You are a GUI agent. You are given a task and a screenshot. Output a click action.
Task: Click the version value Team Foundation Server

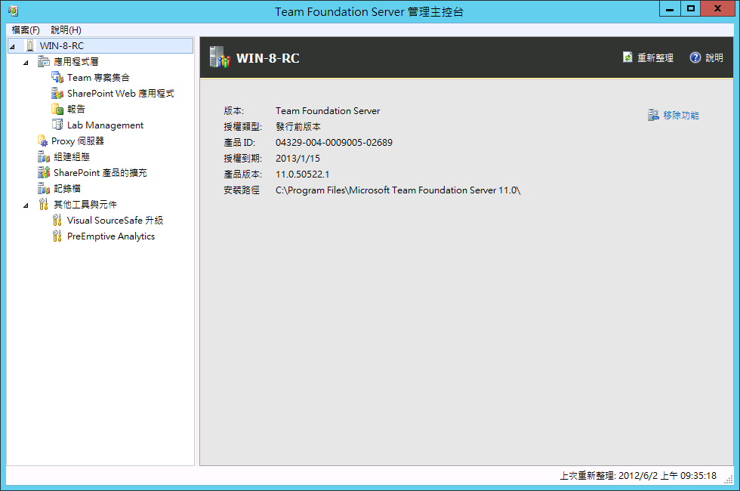click(x=328, y=111)
